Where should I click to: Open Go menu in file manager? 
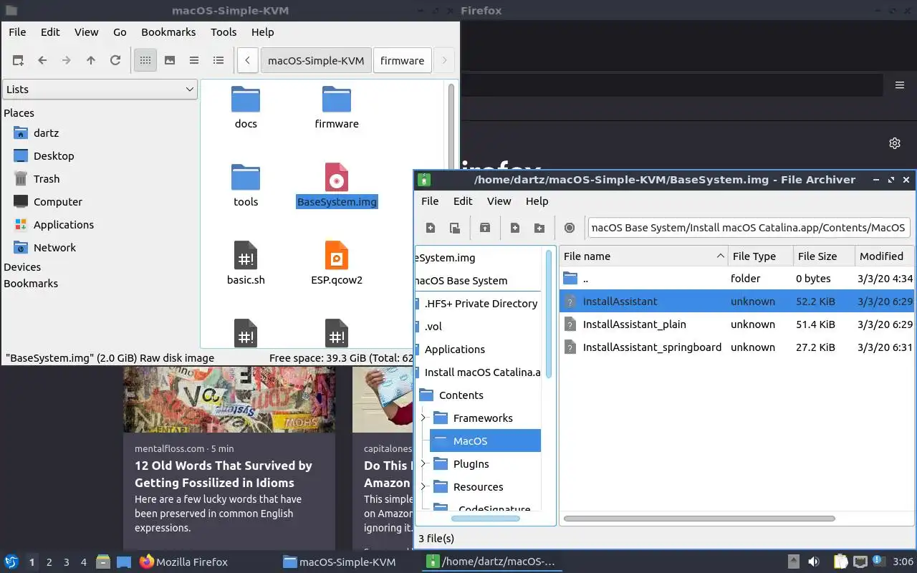[120, 32]
